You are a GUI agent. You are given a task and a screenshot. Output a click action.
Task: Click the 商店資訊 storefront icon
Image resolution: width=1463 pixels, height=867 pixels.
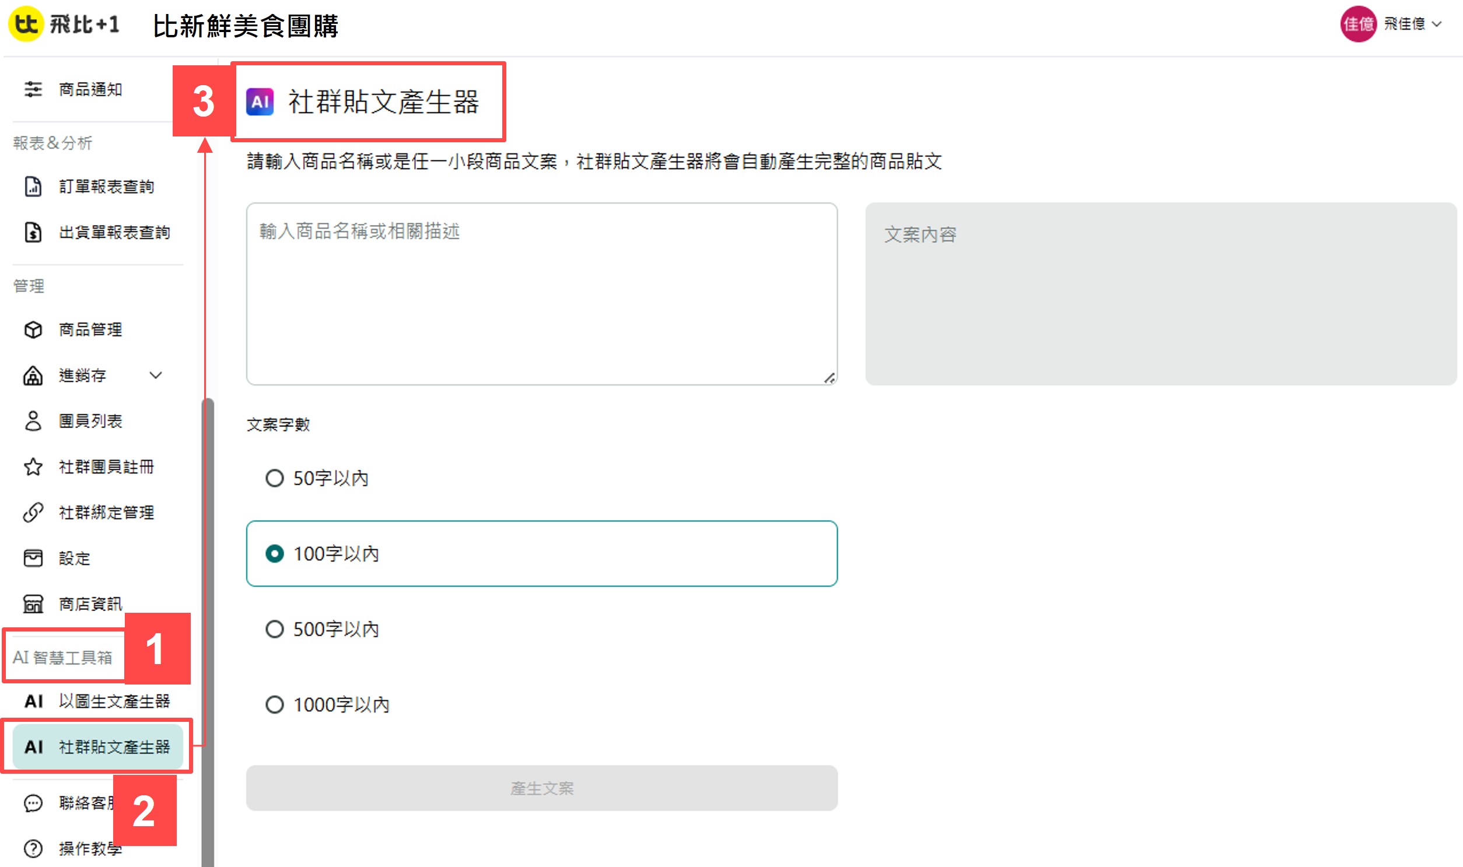[x=33, y=603]
